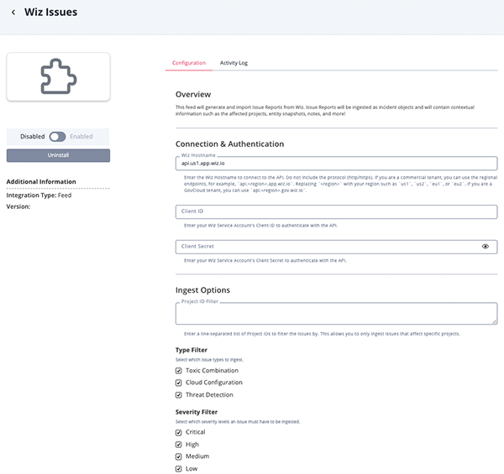
Task: Open the Configuration tab
Action: click(189, 63)
